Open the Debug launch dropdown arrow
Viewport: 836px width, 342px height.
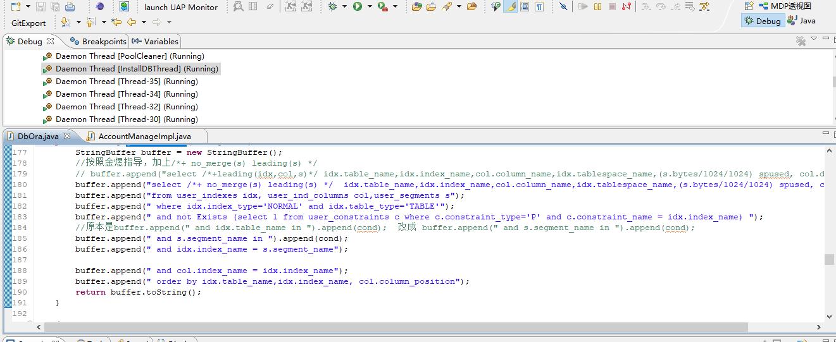[x=345, y=7]
